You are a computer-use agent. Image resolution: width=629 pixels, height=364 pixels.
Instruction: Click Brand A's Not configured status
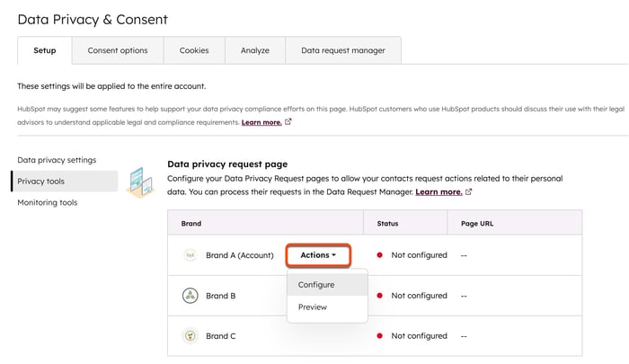pos(419,255)
